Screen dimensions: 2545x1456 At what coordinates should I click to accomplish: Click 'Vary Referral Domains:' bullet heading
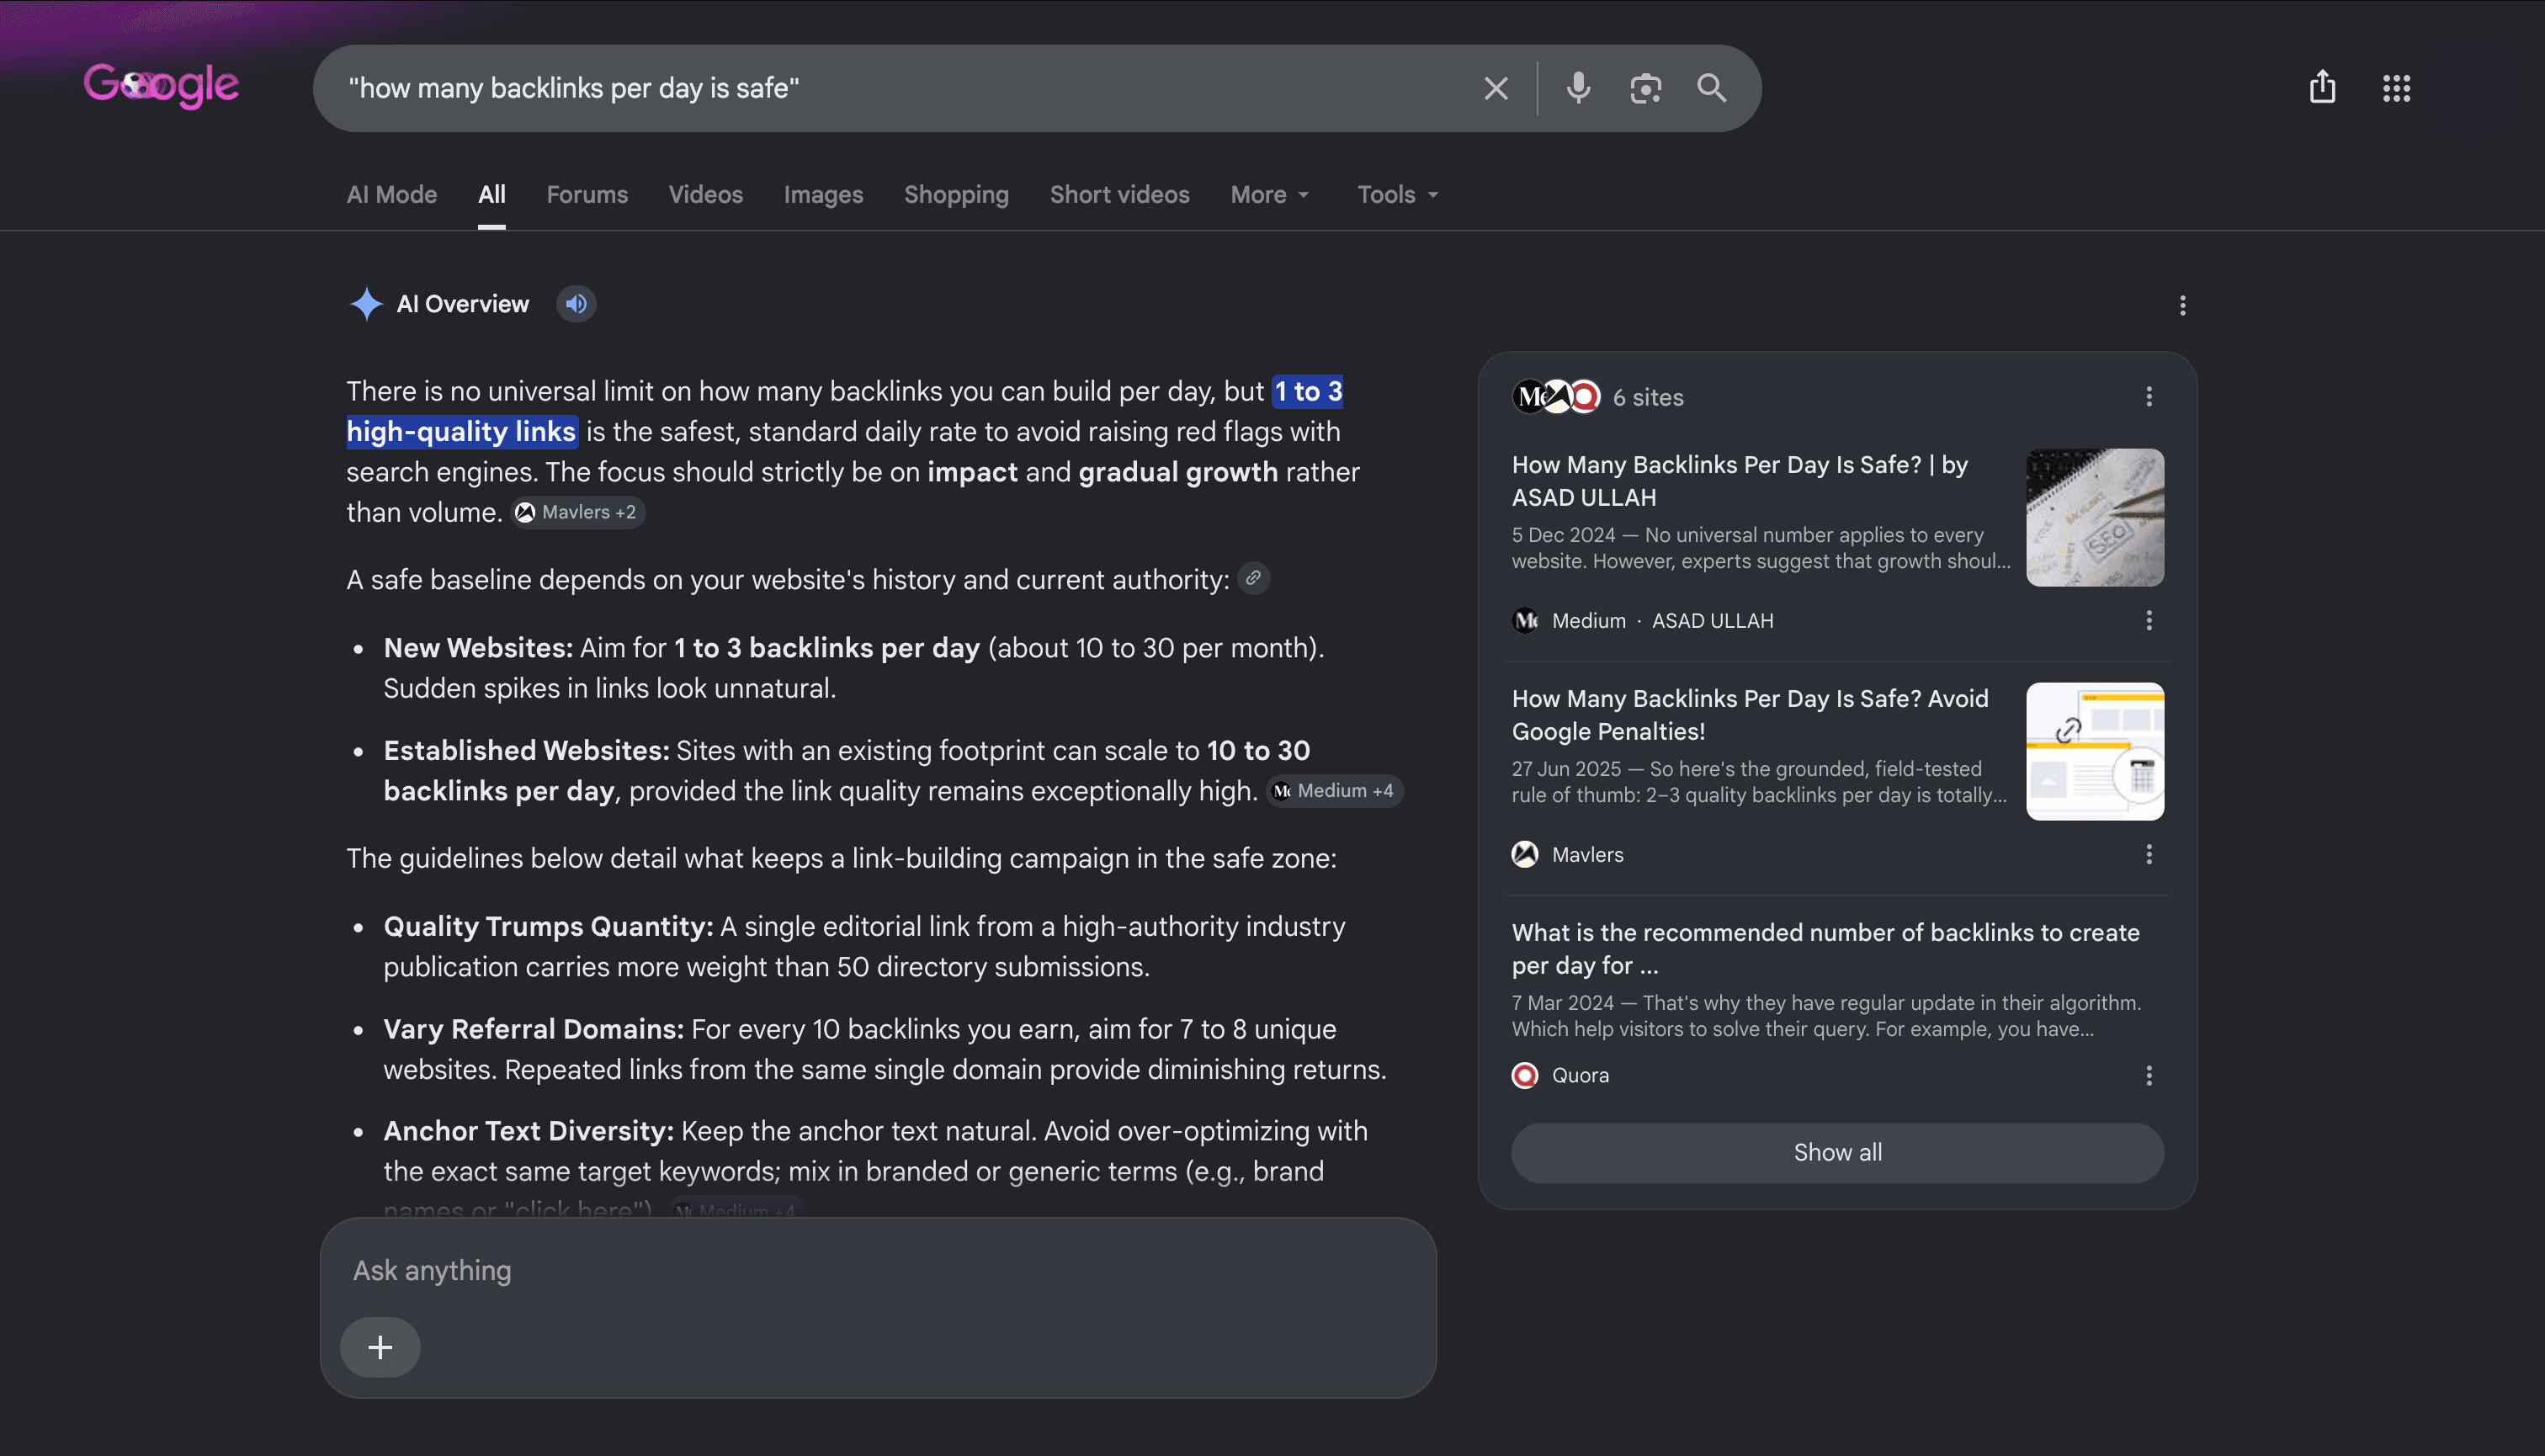pos(534,1029)
